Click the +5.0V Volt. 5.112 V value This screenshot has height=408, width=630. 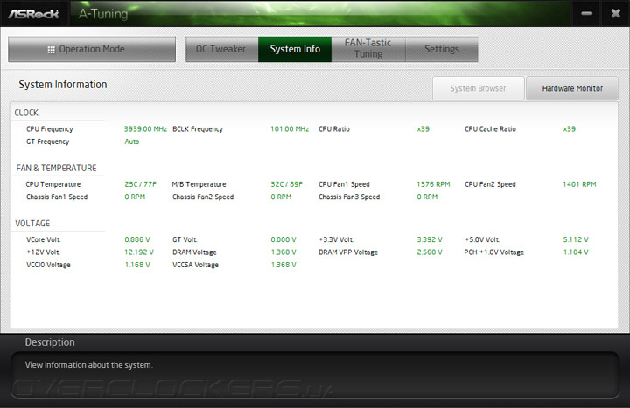tap(576, 239)
